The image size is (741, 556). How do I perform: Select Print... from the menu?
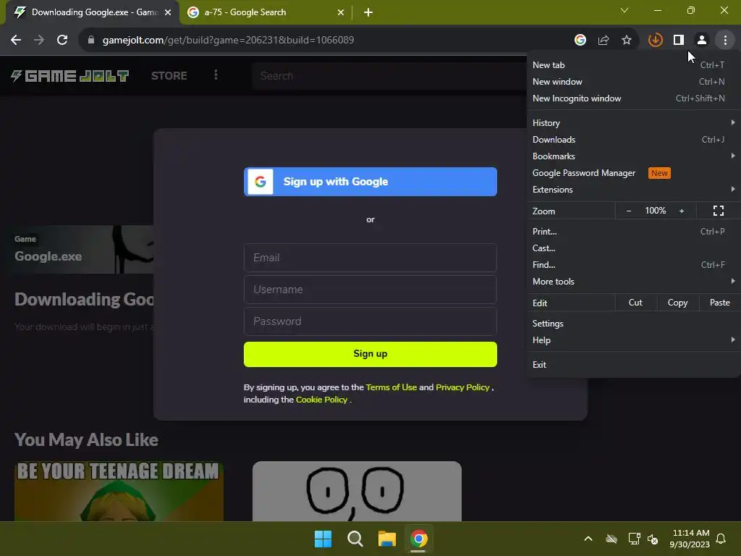(x=633, y=231)
